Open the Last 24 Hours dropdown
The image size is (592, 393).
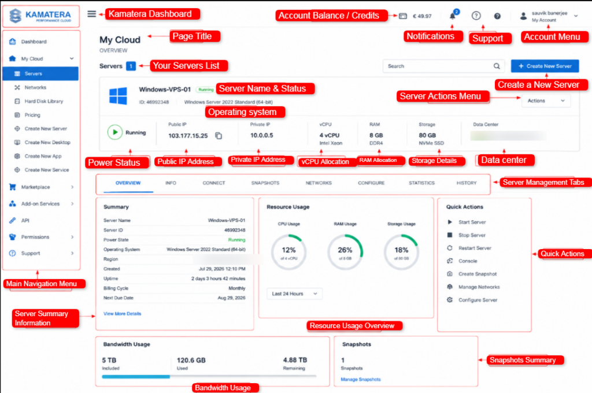click(294, 294)
